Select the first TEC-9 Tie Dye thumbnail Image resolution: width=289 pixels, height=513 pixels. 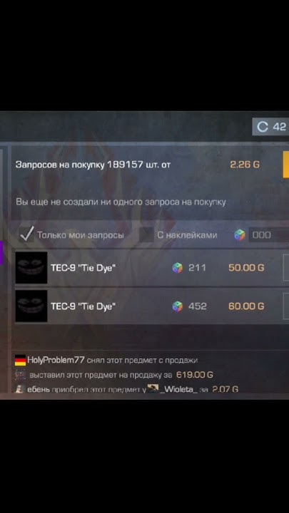coord(31,268)
